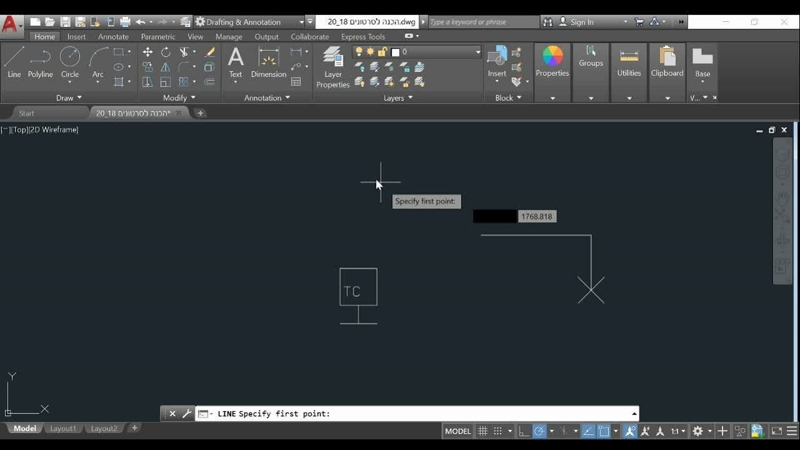Click the Sign In button
Image resolution: width=800 pixels, height=450 pixels.
tap(582, 22)
